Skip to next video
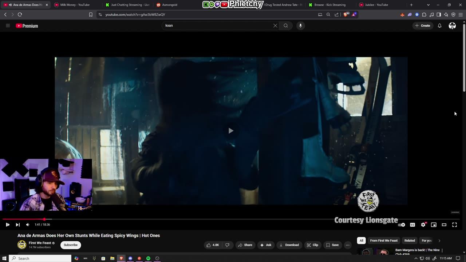This screenshot has height=262, width=466. (x=17, y=225)
